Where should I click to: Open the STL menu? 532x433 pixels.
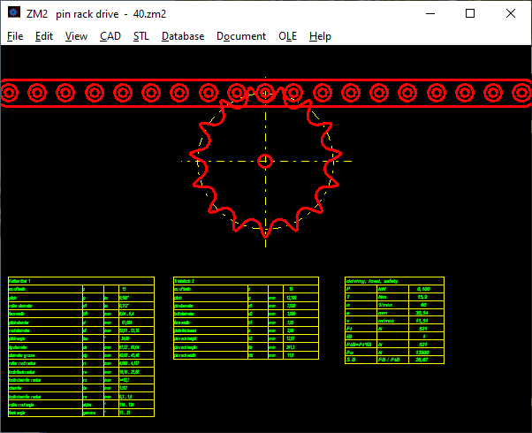pyautogui.click(x=141, y=36)
